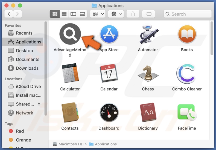Viewport: 216px width, 150px height.
Task: Open the Calendar app icon
Action: (x=109, y=73)
